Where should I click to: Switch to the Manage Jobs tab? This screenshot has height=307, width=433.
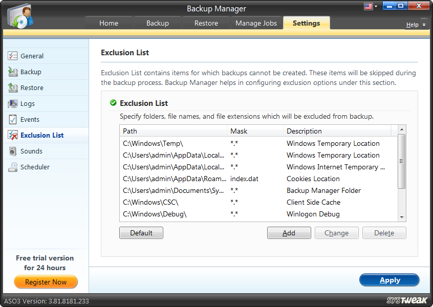[x=256, y=23]
